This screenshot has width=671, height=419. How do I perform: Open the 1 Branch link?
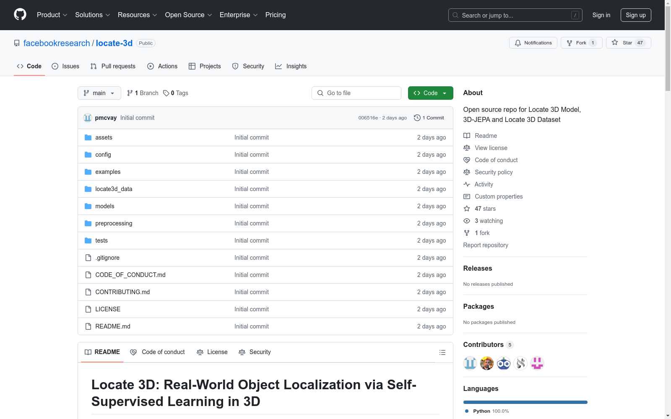143,93
